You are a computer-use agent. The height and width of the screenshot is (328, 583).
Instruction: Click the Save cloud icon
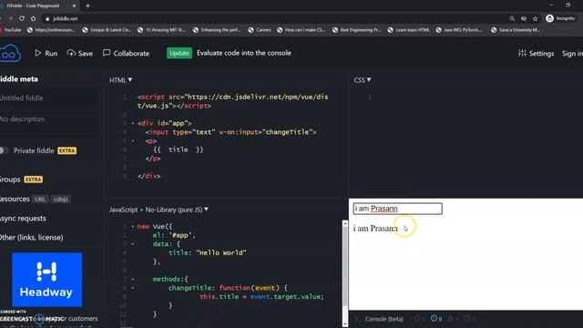pyautogui.click(x=71, y=53)
